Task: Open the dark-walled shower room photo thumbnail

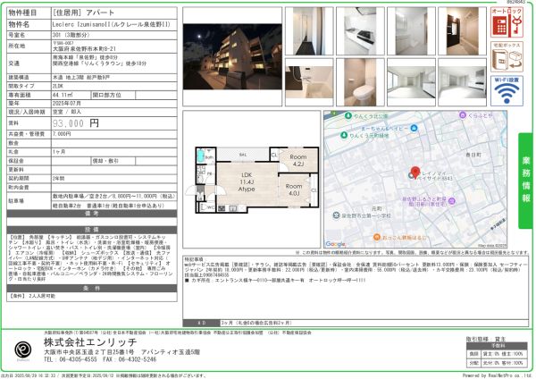Action: (x=462, y=30)
